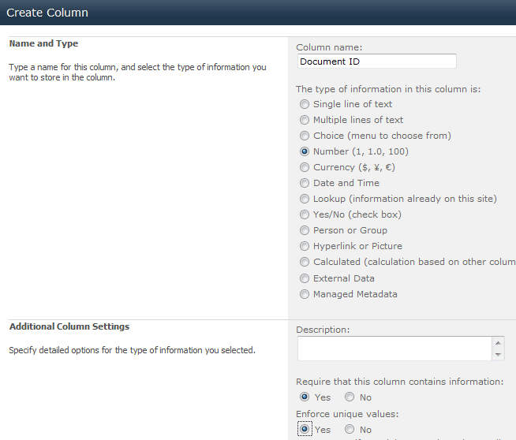This screenshot has height=440, width=516.
Task: Choose the Date and Time option
Action: (305, 183)
